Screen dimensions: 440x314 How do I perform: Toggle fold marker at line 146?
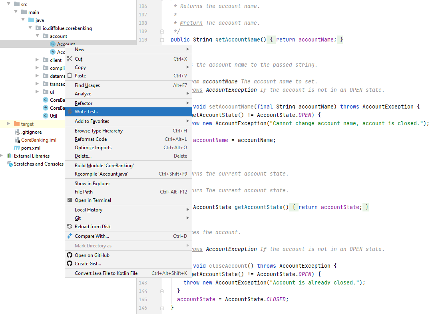pyautogui.click(x=162, y=308)
